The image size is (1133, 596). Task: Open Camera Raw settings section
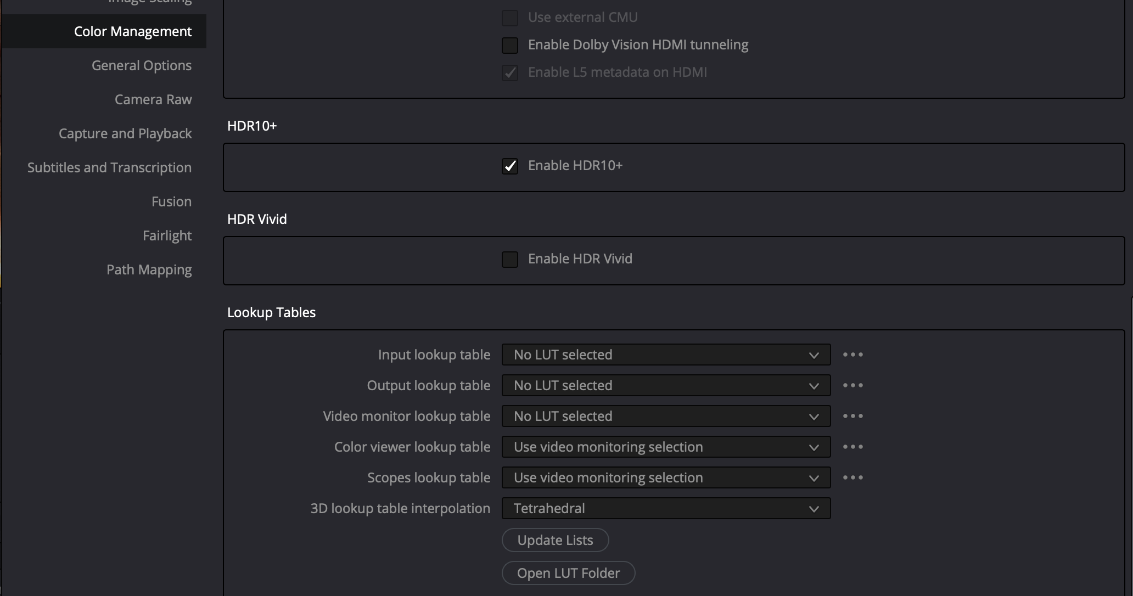[153, 100]
